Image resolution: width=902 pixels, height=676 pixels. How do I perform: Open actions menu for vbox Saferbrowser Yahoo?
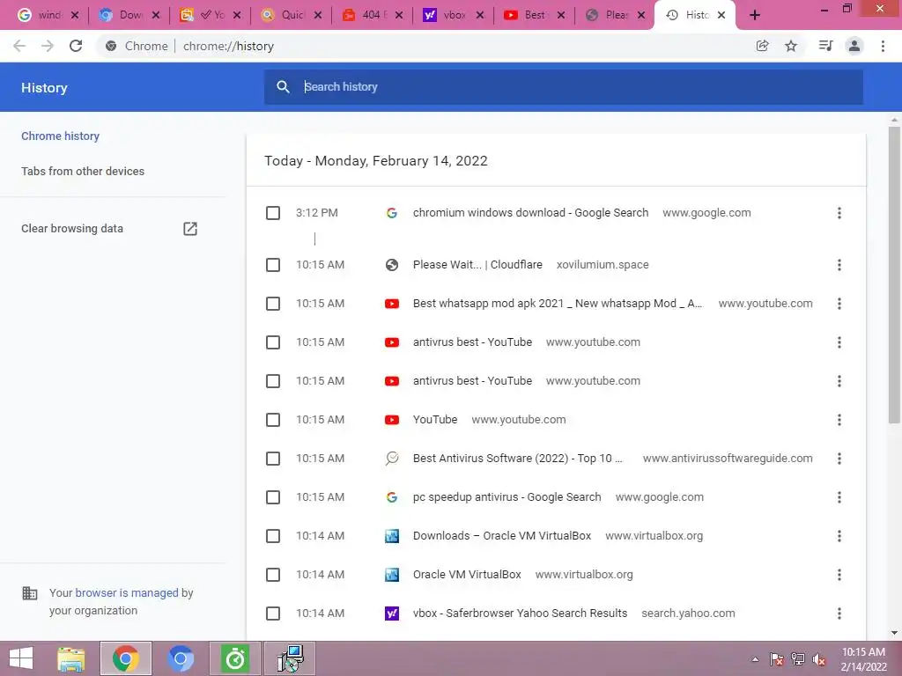(x=839, y=614)
